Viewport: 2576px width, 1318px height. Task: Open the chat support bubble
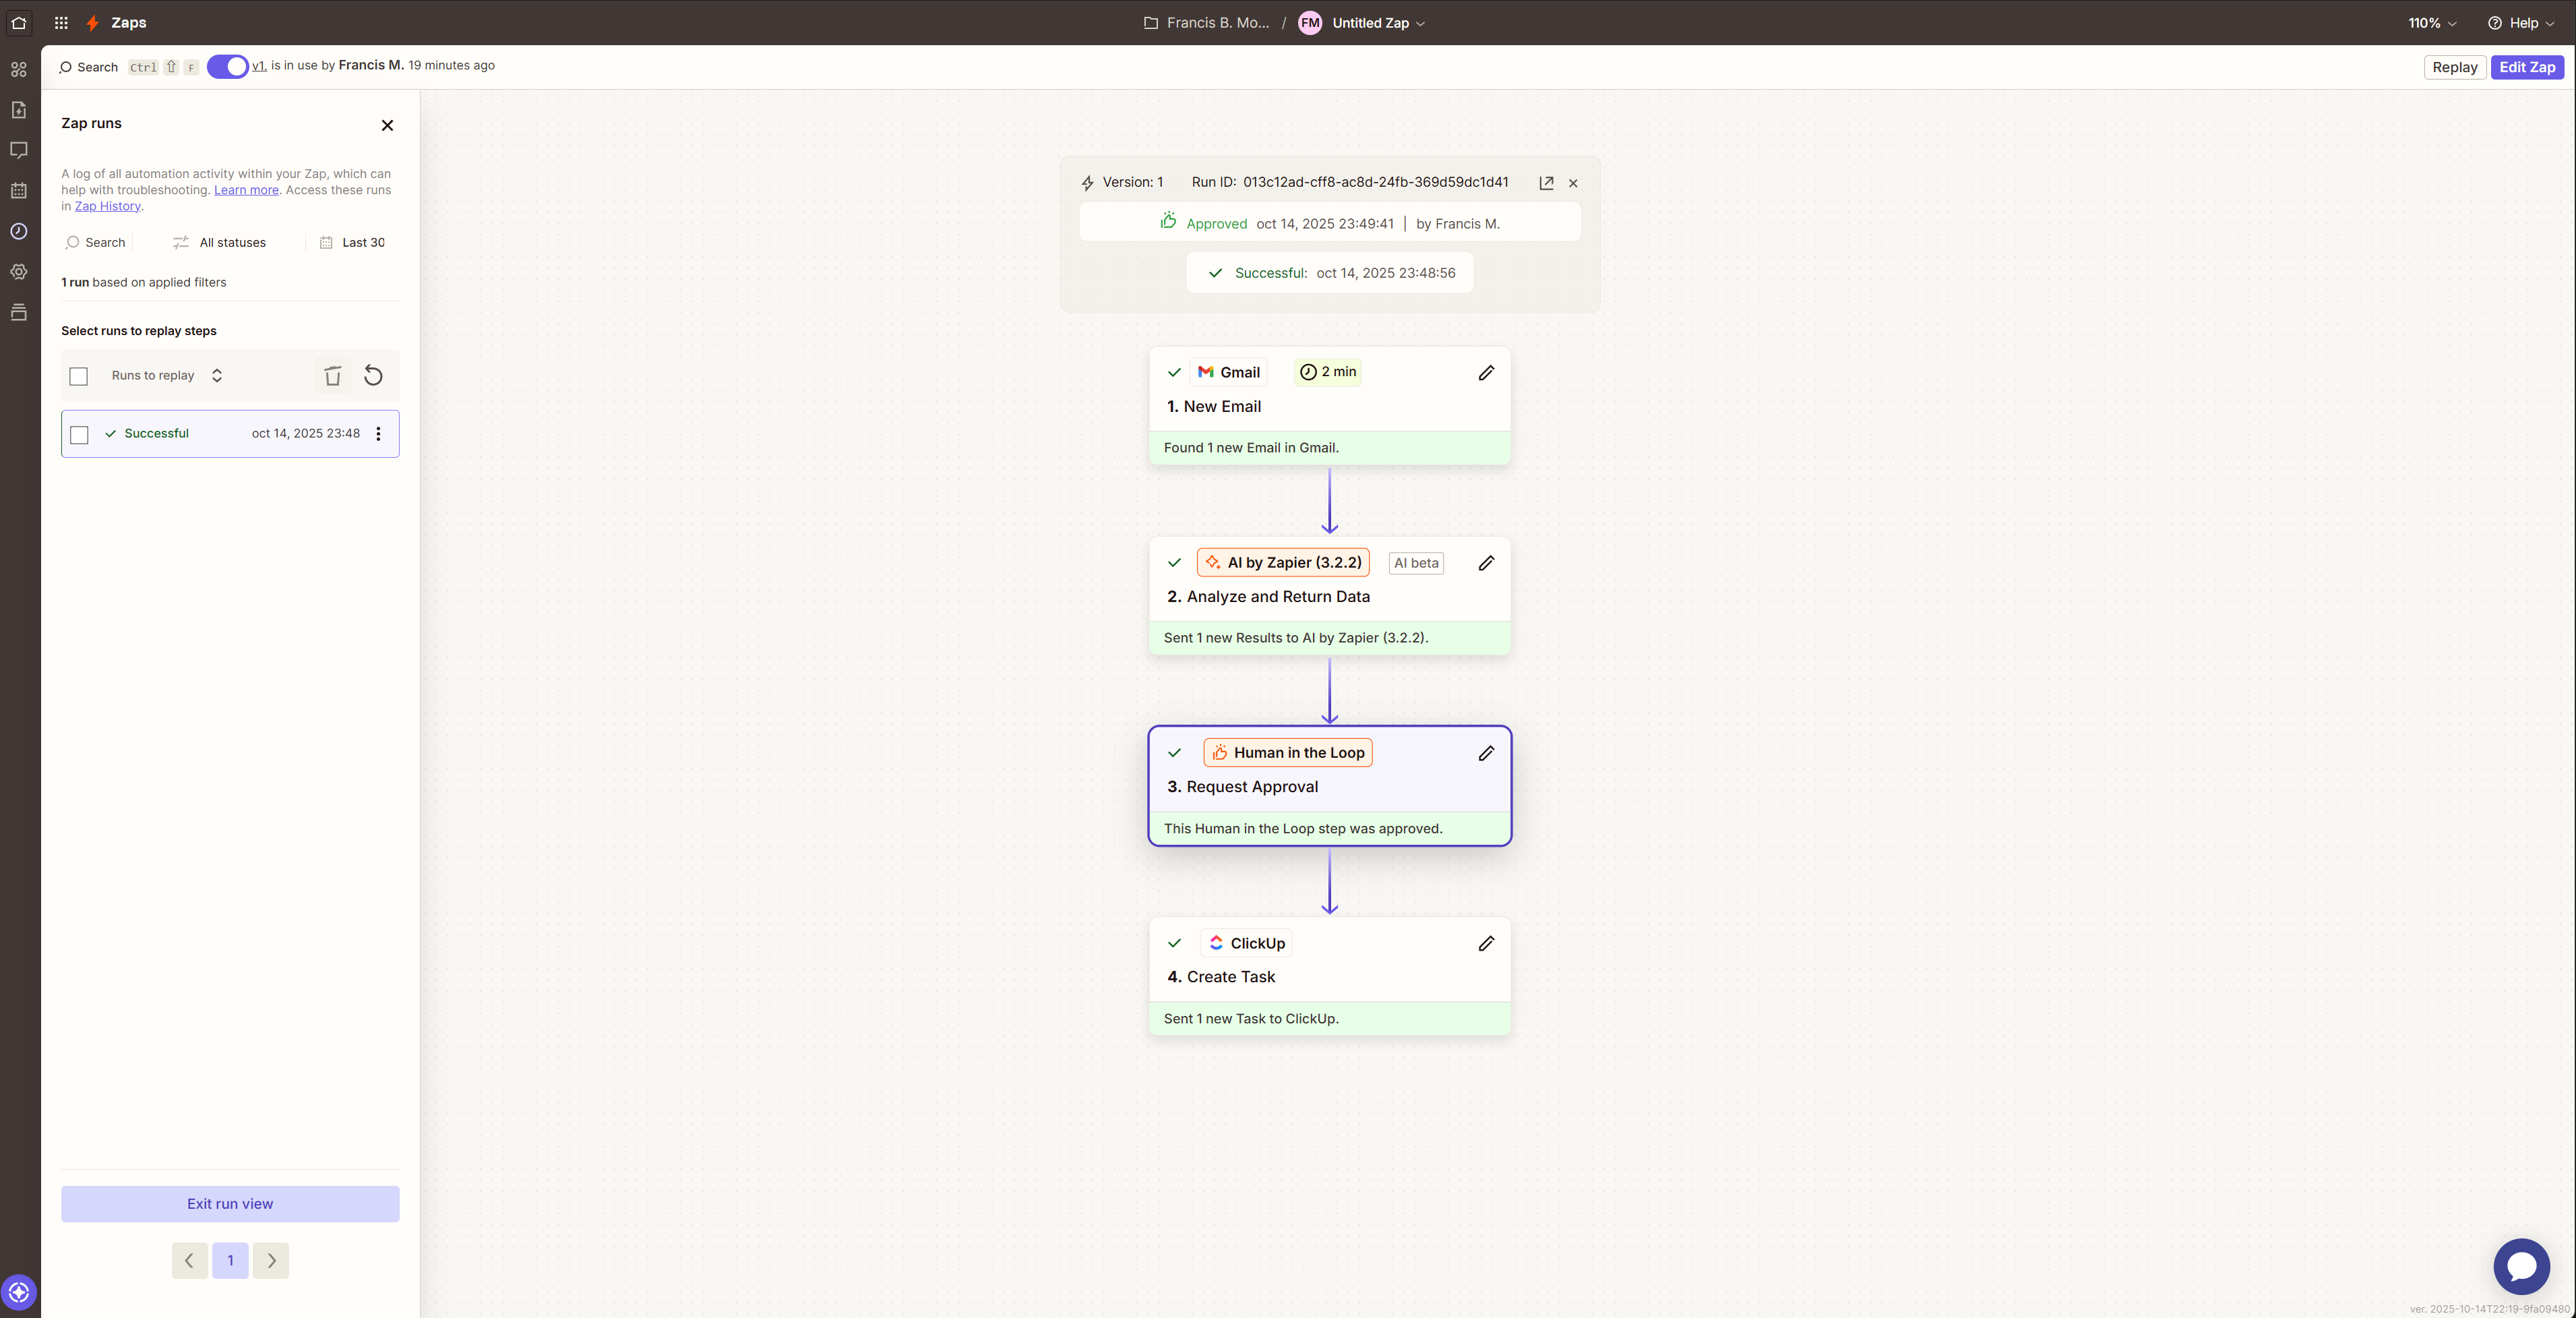pos(2521,1266)
